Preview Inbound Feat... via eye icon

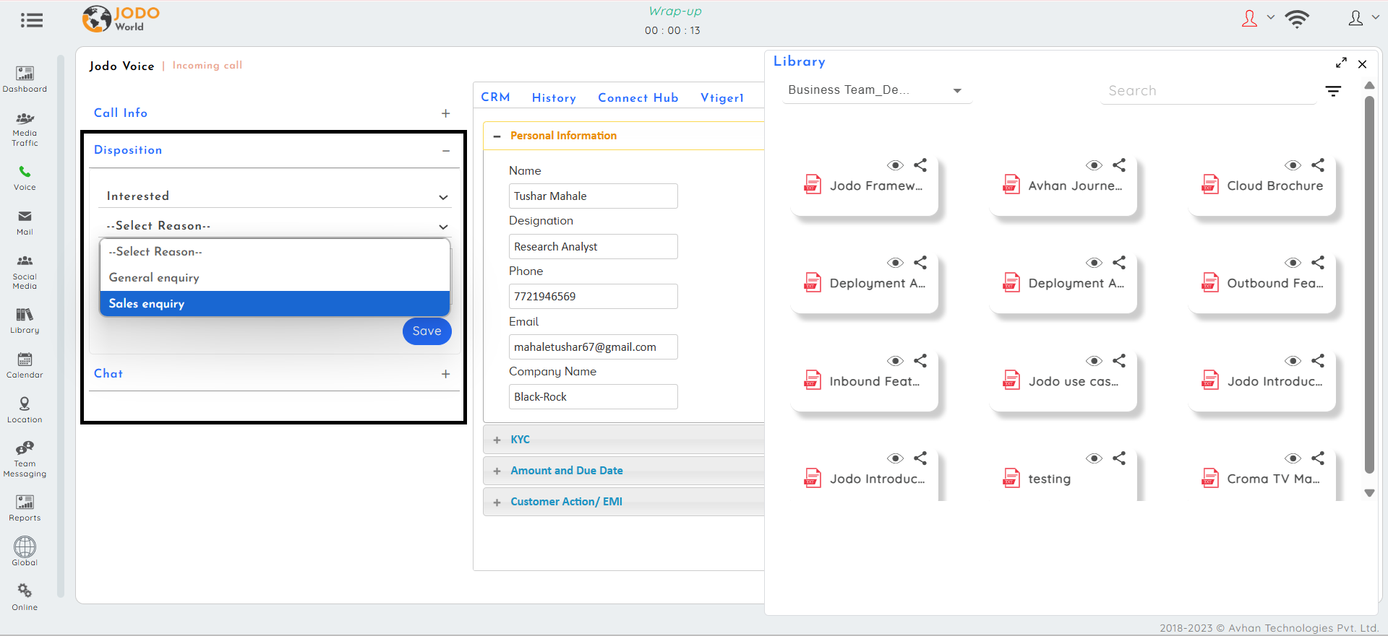(x=895, y=361)
